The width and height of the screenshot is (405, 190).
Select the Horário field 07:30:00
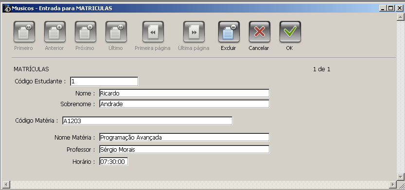[x=114, y=162]
